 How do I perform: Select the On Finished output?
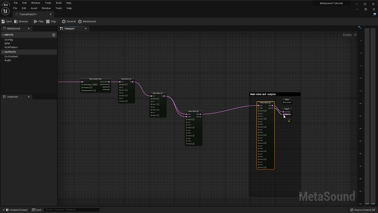(x=11, y=57)
